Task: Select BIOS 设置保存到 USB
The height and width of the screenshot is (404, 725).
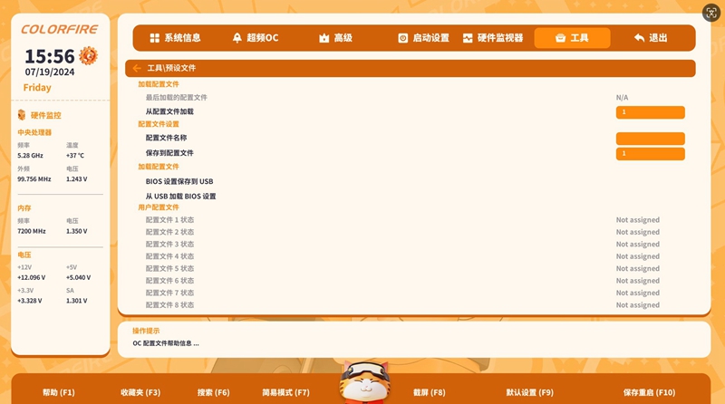Action: click(179, 181)
